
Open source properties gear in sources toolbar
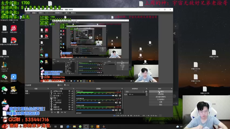[58, 112]
